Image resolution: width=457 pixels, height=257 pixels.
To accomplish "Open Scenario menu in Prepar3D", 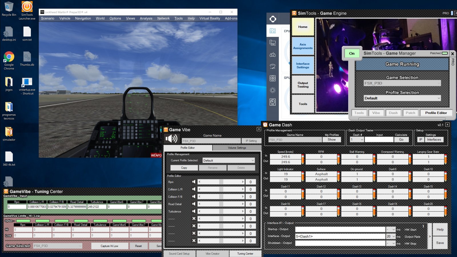I will pos(47,18).
